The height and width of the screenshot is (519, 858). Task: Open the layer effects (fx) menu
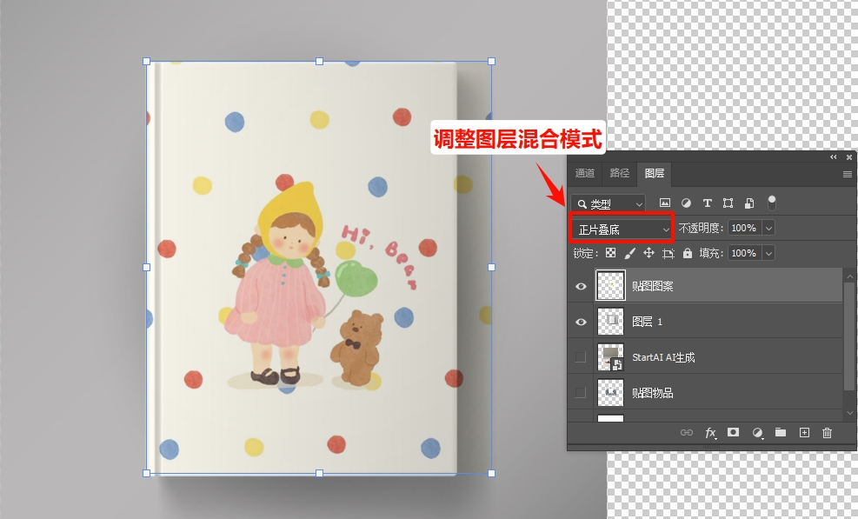[x=710, y=432]
